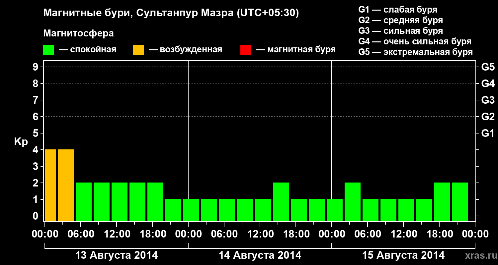Click the G4 label on the right axis
This screenshot has width=498, height=265.
[488, 83]
